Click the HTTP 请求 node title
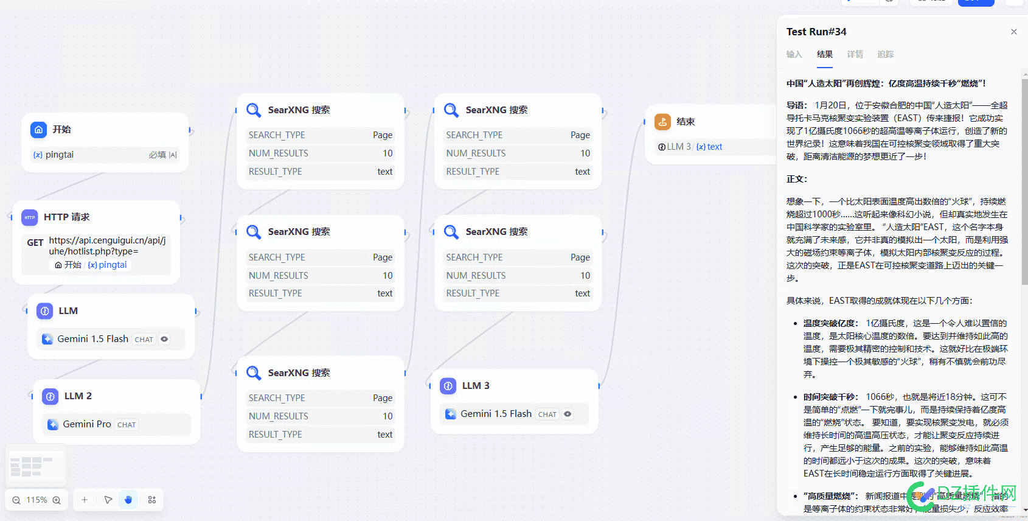 coord(66,217)
